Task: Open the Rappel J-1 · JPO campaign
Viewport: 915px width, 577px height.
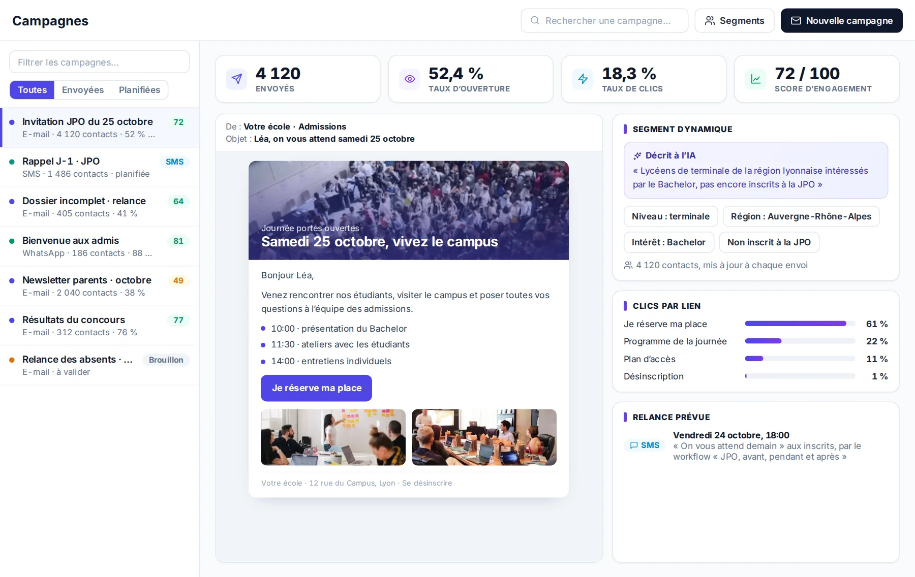Action: (x=100, y=167)
